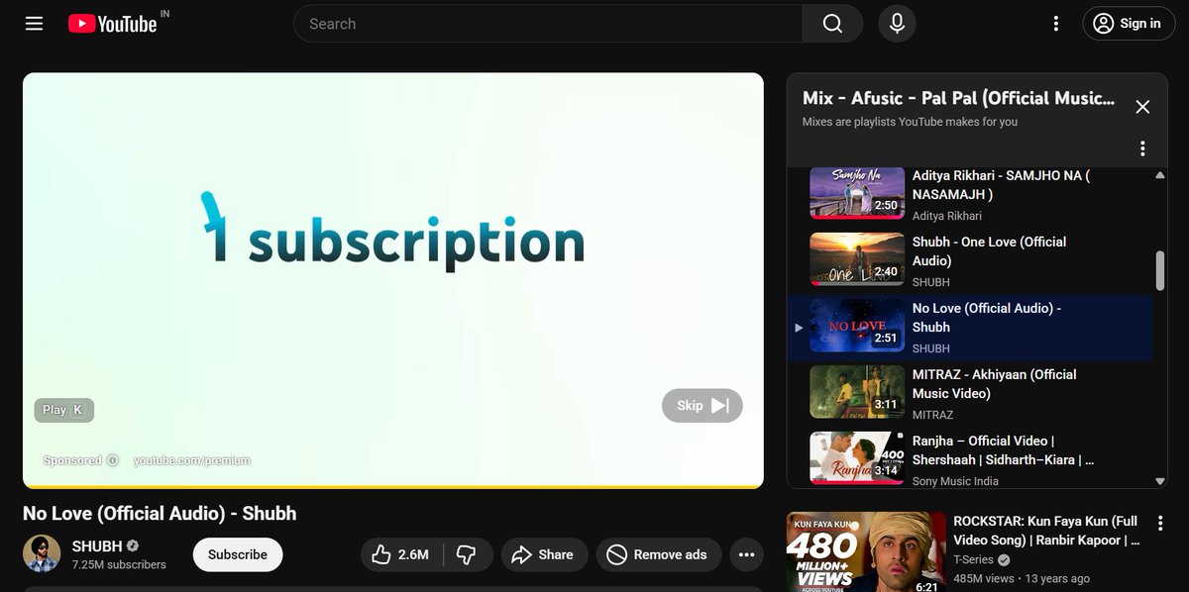Select Akhiyaan thumbnail in playlist
1189x592 pixels.
point(857,391)
